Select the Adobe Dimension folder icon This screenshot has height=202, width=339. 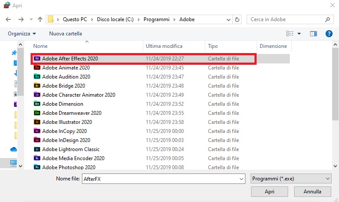click(x=37, y=104)
